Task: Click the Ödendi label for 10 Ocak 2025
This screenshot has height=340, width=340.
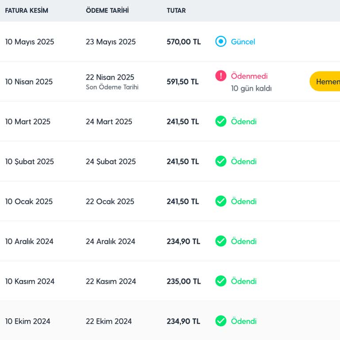Action: pyautogui.click(x=244, y=201)
